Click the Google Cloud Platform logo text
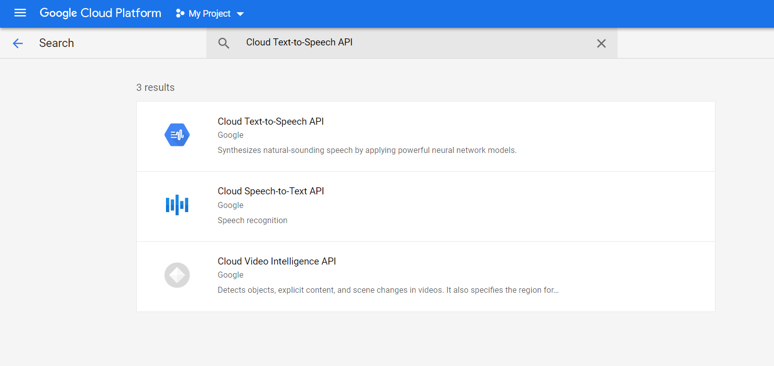 point(100,14)
